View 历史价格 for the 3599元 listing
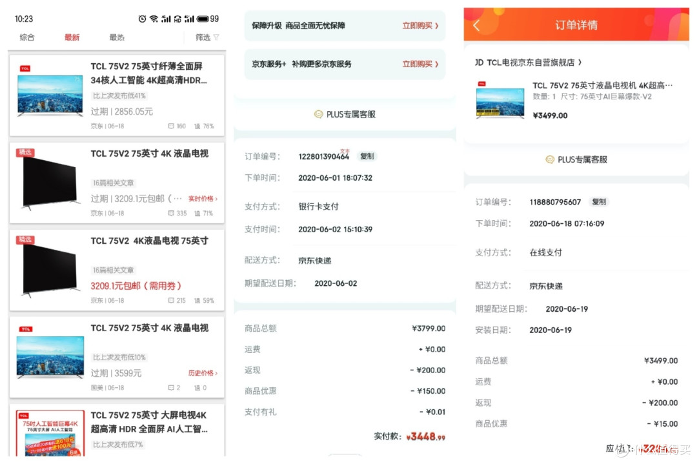Viewport: 697px width, 464px height. pyautogui.click(x=203, y=373)
